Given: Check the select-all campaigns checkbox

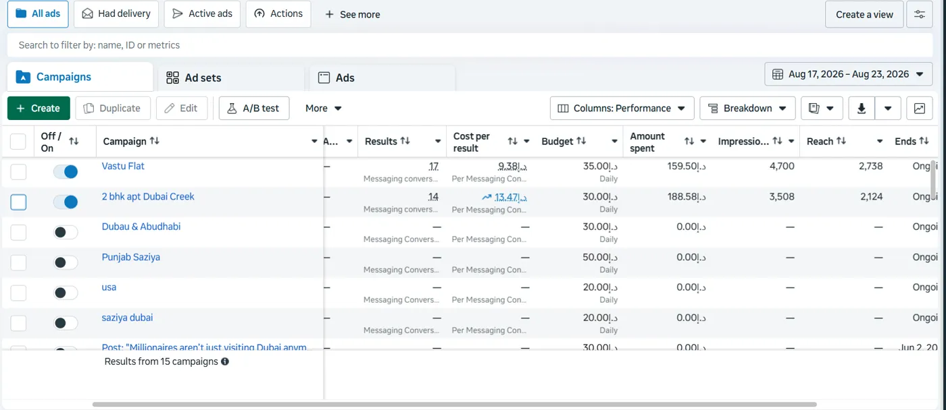Looking at the screenshot, I should pyautogui.click(x=18, y=142).
